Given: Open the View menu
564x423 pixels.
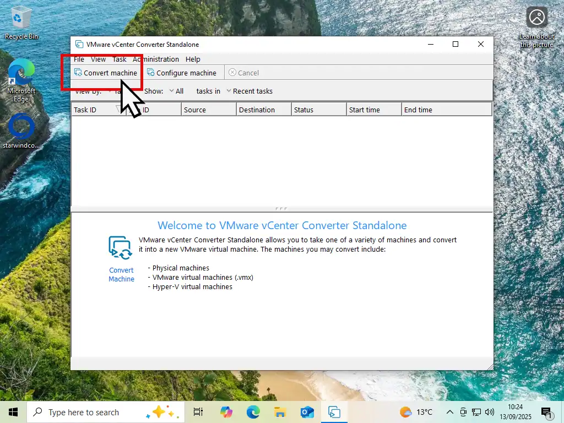Looking at the screenshot, I should pyautogui.click(x=98, y=59).
